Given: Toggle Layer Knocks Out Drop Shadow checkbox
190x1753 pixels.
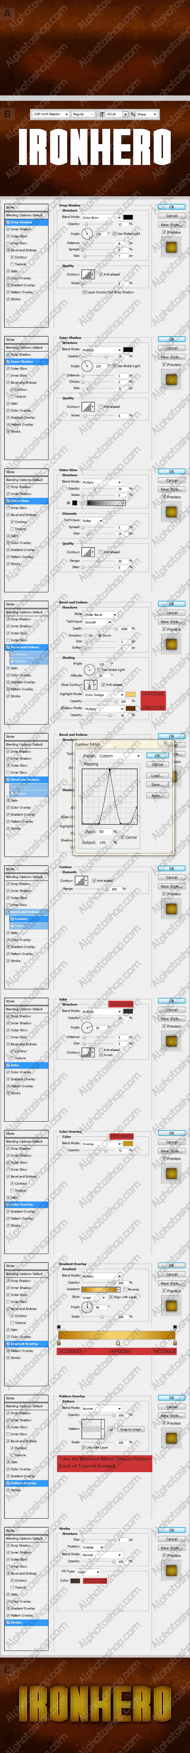Looking at the screenshot, I should (85, 292).
